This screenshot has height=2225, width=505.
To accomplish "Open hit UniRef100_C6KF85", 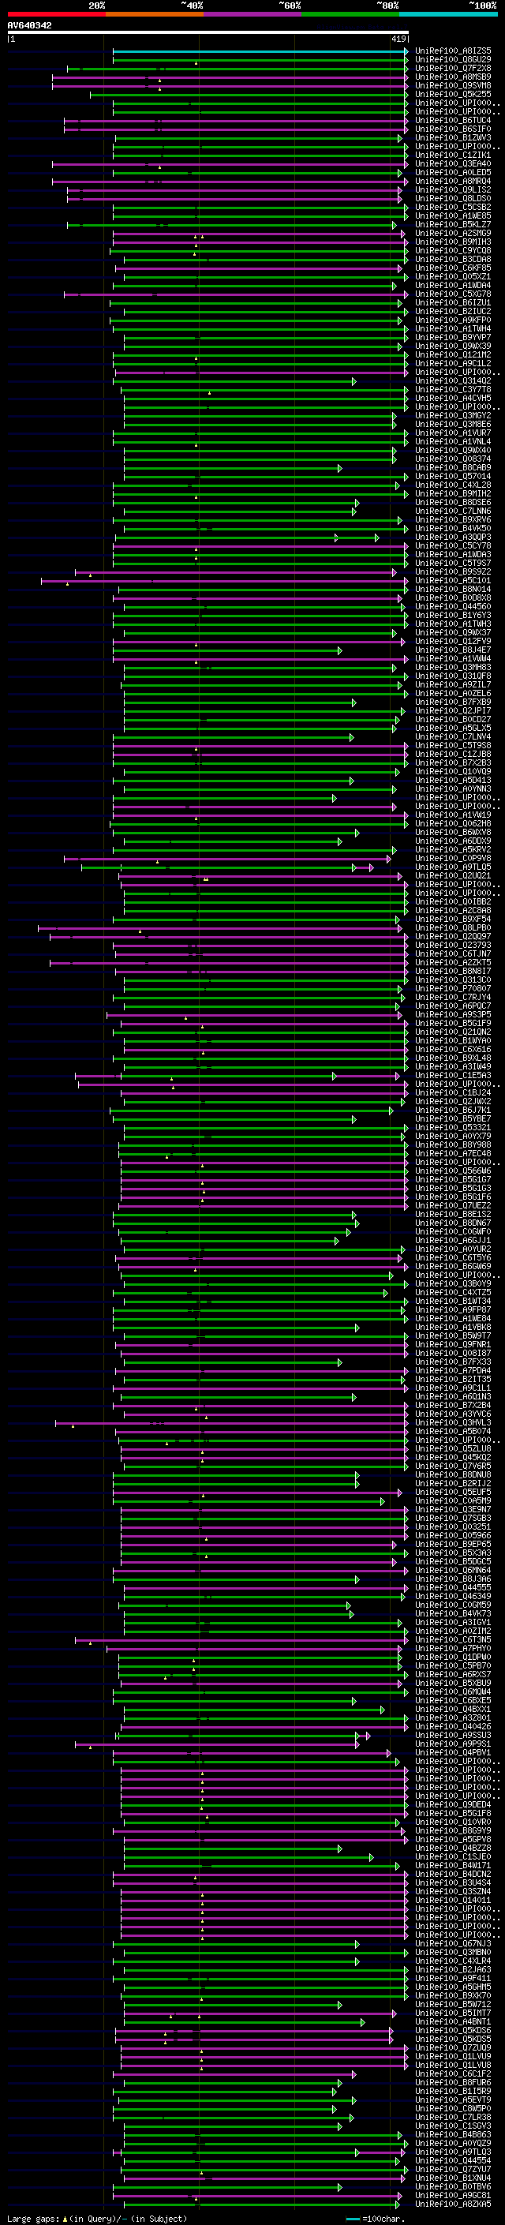I will 453,268.
